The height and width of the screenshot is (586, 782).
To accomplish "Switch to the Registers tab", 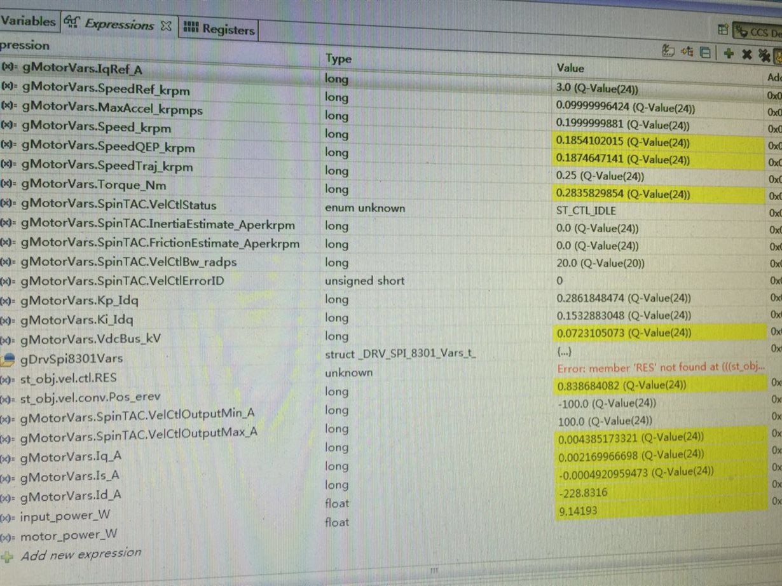I will (x=218, y=29).
